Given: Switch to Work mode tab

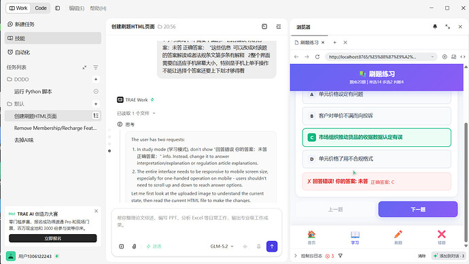Looking at the screenshot, I should click(18, 8).
